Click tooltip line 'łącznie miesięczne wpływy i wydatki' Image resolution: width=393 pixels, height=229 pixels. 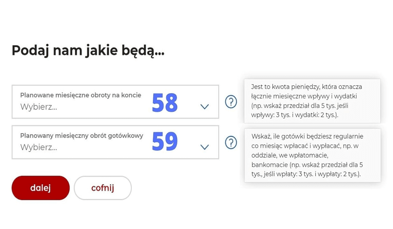tap(304, 97)
